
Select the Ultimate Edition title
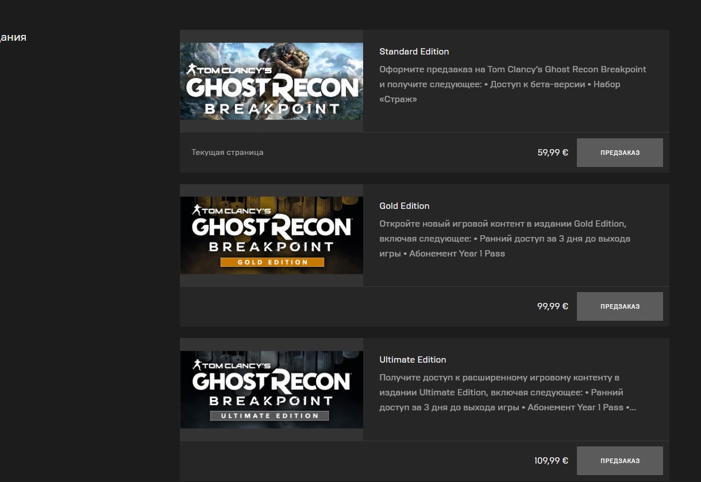tap(413, 360)
